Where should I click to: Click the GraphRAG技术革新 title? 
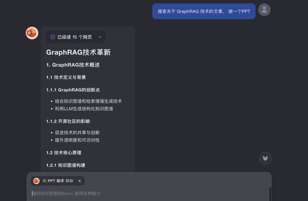point(78,52)
